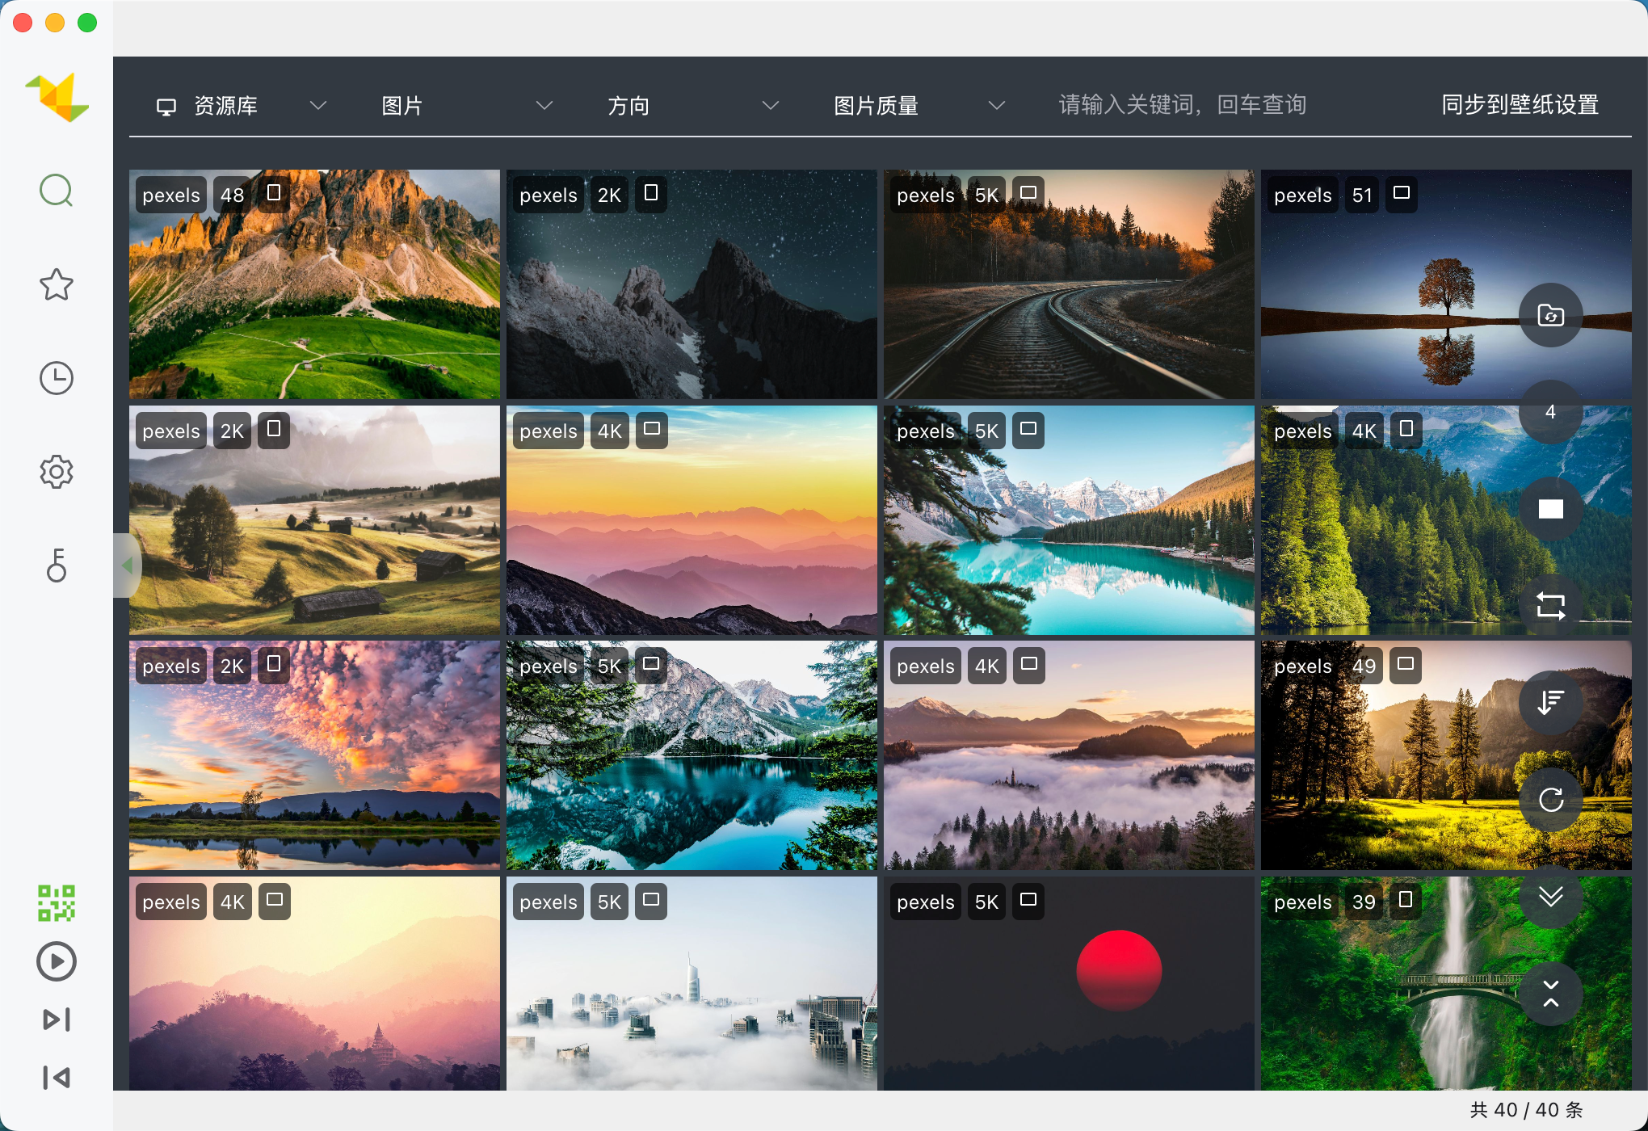Click the floating sort order button

[1550, 703]
